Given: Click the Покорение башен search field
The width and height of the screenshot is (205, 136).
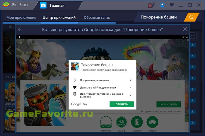Looking at the screenshot, I should coord(159,17).
